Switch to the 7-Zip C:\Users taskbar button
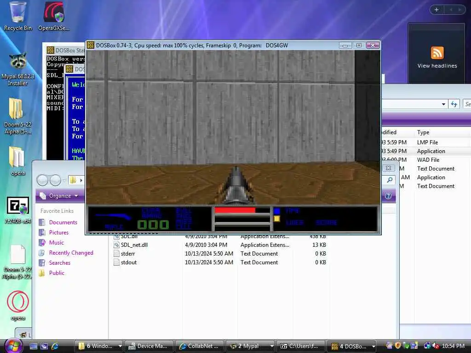Image resolution: width=471 pixels, height=353 pixels. [301, 346]
